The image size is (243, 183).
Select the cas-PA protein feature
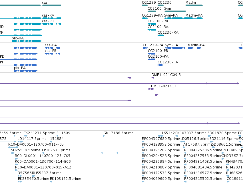[x=52, y=48]
